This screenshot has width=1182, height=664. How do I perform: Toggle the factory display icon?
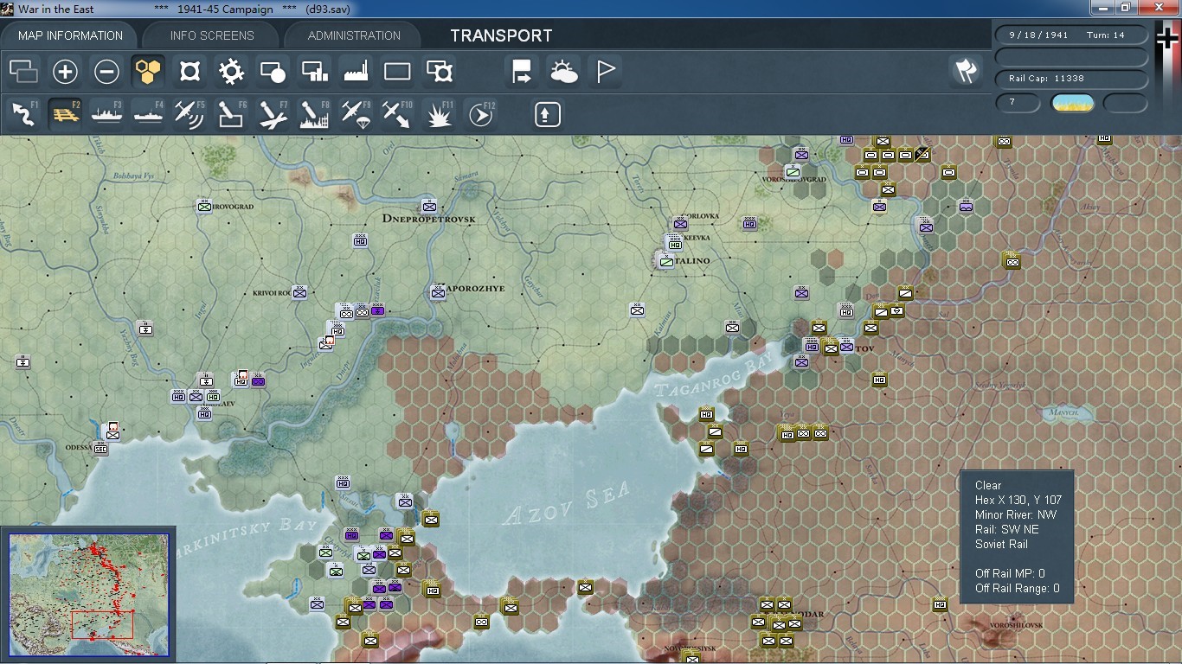coord(356,72)
